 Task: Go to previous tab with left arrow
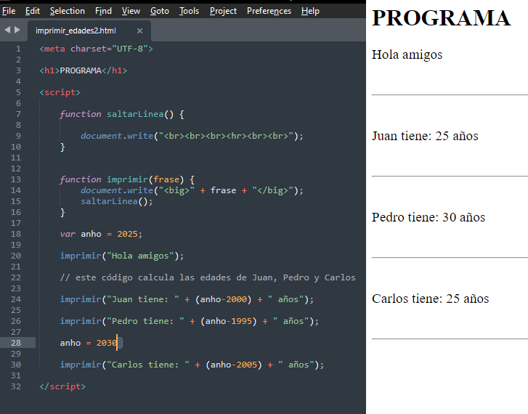(7, 30)
